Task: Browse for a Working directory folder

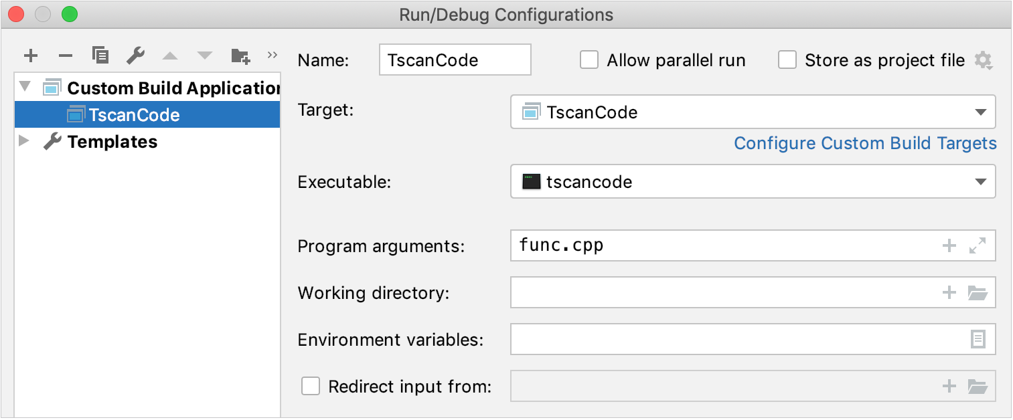Action: click(978, 292)
